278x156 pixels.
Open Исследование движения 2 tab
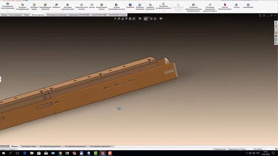[x=50, y=146]
